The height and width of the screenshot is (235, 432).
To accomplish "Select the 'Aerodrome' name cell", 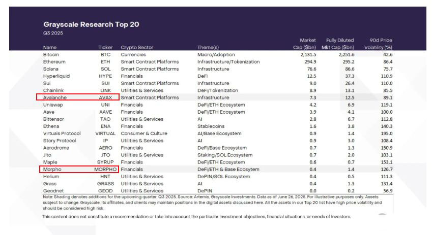I will (x=56, y=148).
